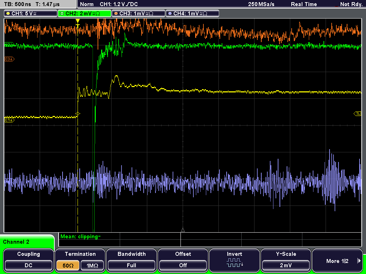Click the Real Time acquisition mode label

304,4
